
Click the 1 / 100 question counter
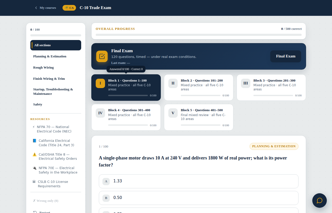click(x=103, y=147)
